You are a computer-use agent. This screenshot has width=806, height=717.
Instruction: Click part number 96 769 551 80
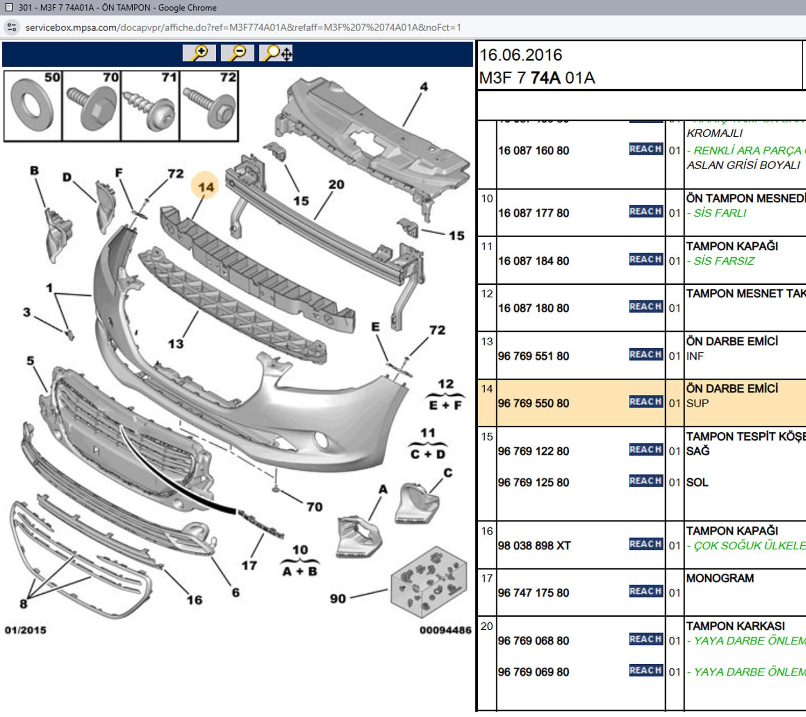pos(533,356)
